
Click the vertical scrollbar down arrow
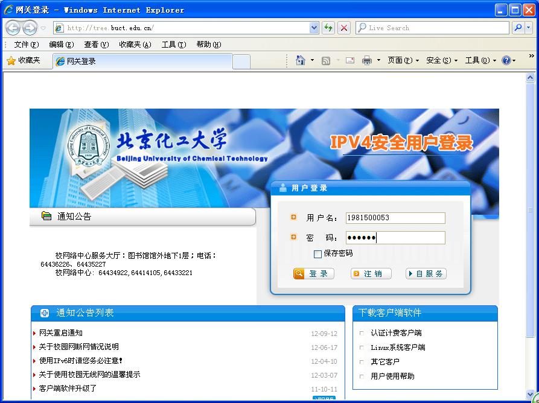[x=530, y=394]
